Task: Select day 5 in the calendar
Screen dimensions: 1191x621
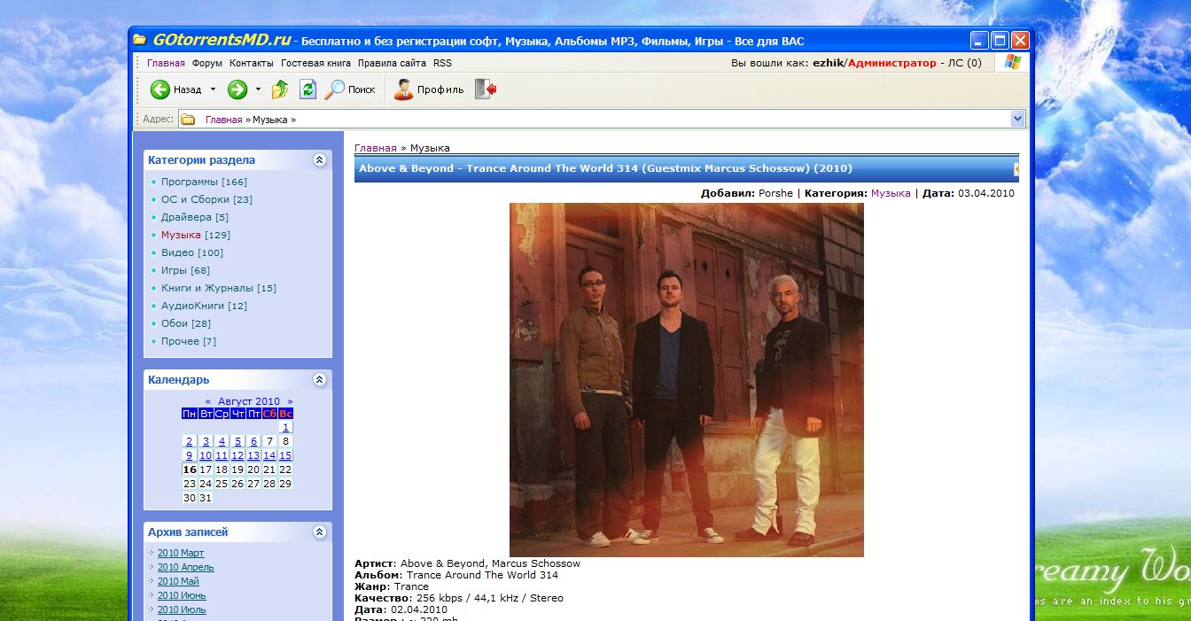Action: 237,441
